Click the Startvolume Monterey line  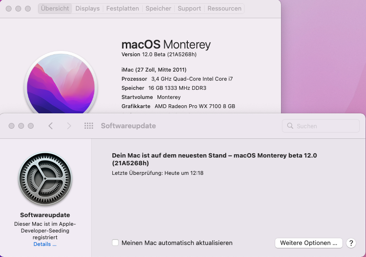click(151, 97)
